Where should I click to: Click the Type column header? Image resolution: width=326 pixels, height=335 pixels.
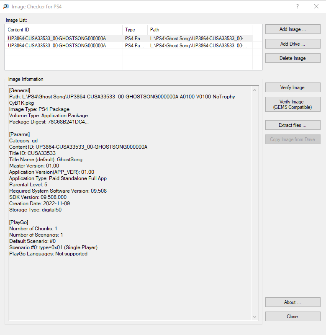(135, 30)
